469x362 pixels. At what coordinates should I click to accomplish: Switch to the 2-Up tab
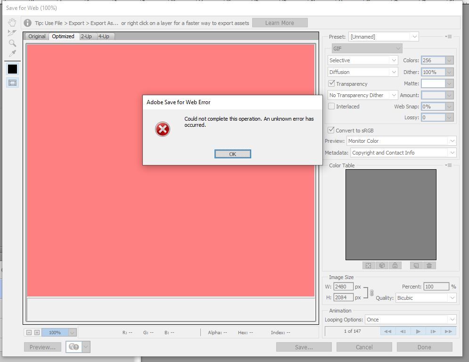[x=86, y=36]
